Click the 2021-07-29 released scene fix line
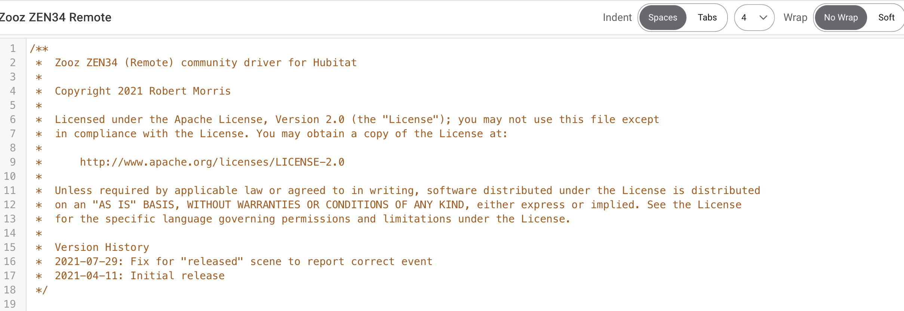 pyautogui.click(x=243, y=262)
